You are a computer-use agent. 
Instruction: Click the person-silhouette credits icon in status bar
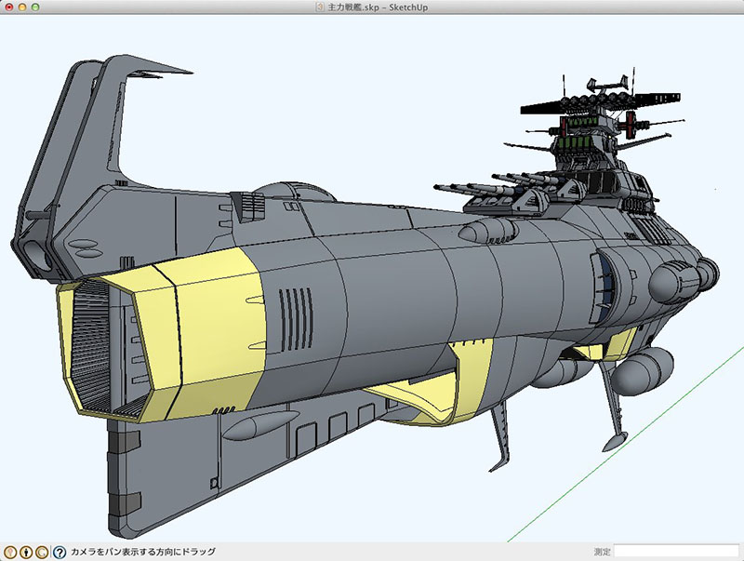pos(27,552)
